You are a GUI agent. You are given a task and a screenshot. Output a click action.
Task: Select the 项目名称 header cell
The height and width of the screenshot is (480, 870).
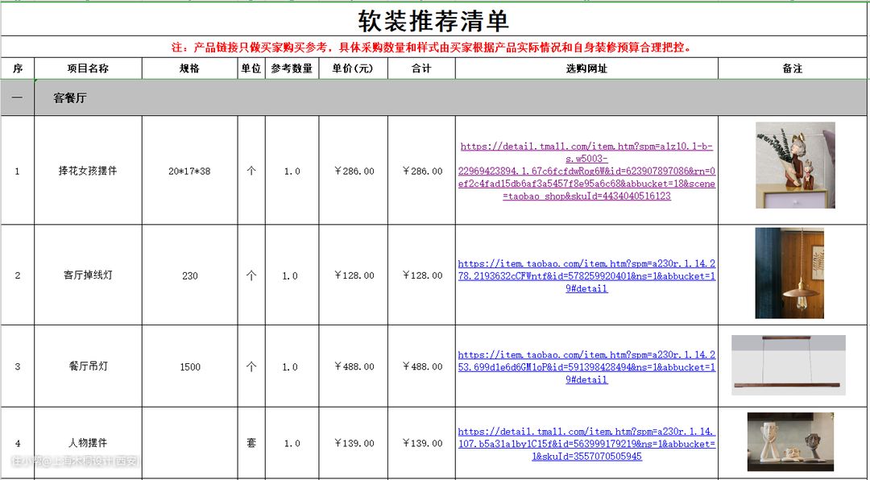[88, 68]
